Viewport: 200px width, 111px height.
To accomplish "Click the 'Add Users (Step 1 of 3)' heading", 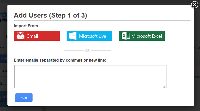I will click(50, 15).
